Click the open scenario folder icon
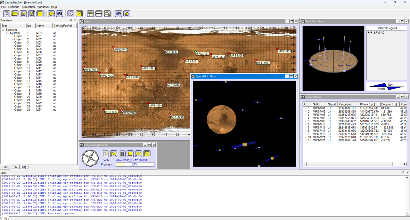 coord(15,14)
